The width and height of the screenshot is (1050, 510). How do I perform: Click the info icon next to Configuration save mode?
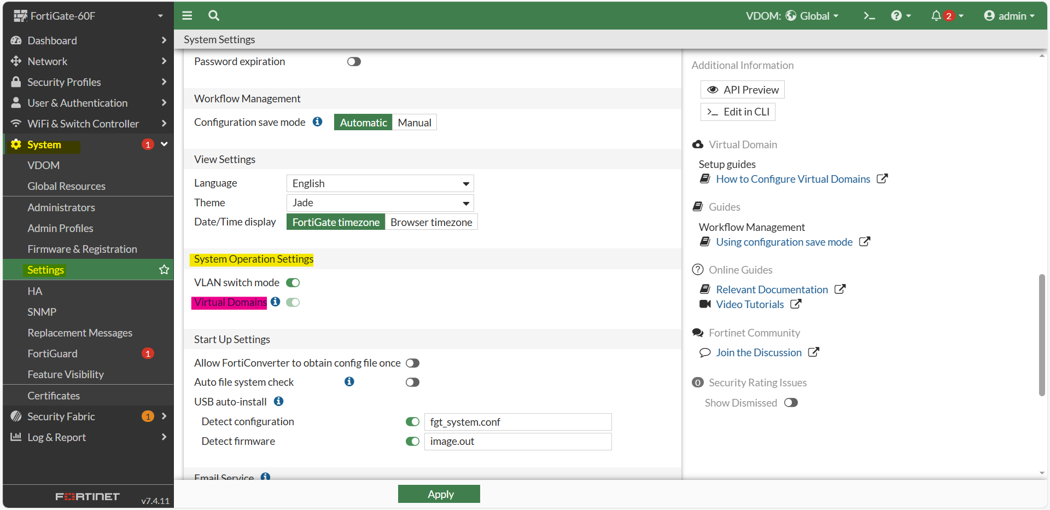317,121
